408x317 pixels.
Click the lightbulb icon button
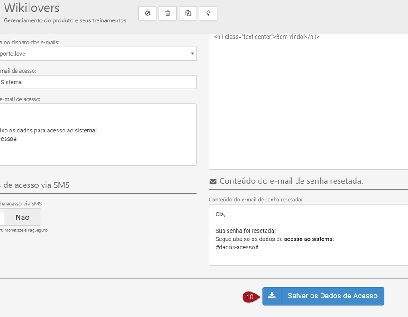[x=208, y=14]
